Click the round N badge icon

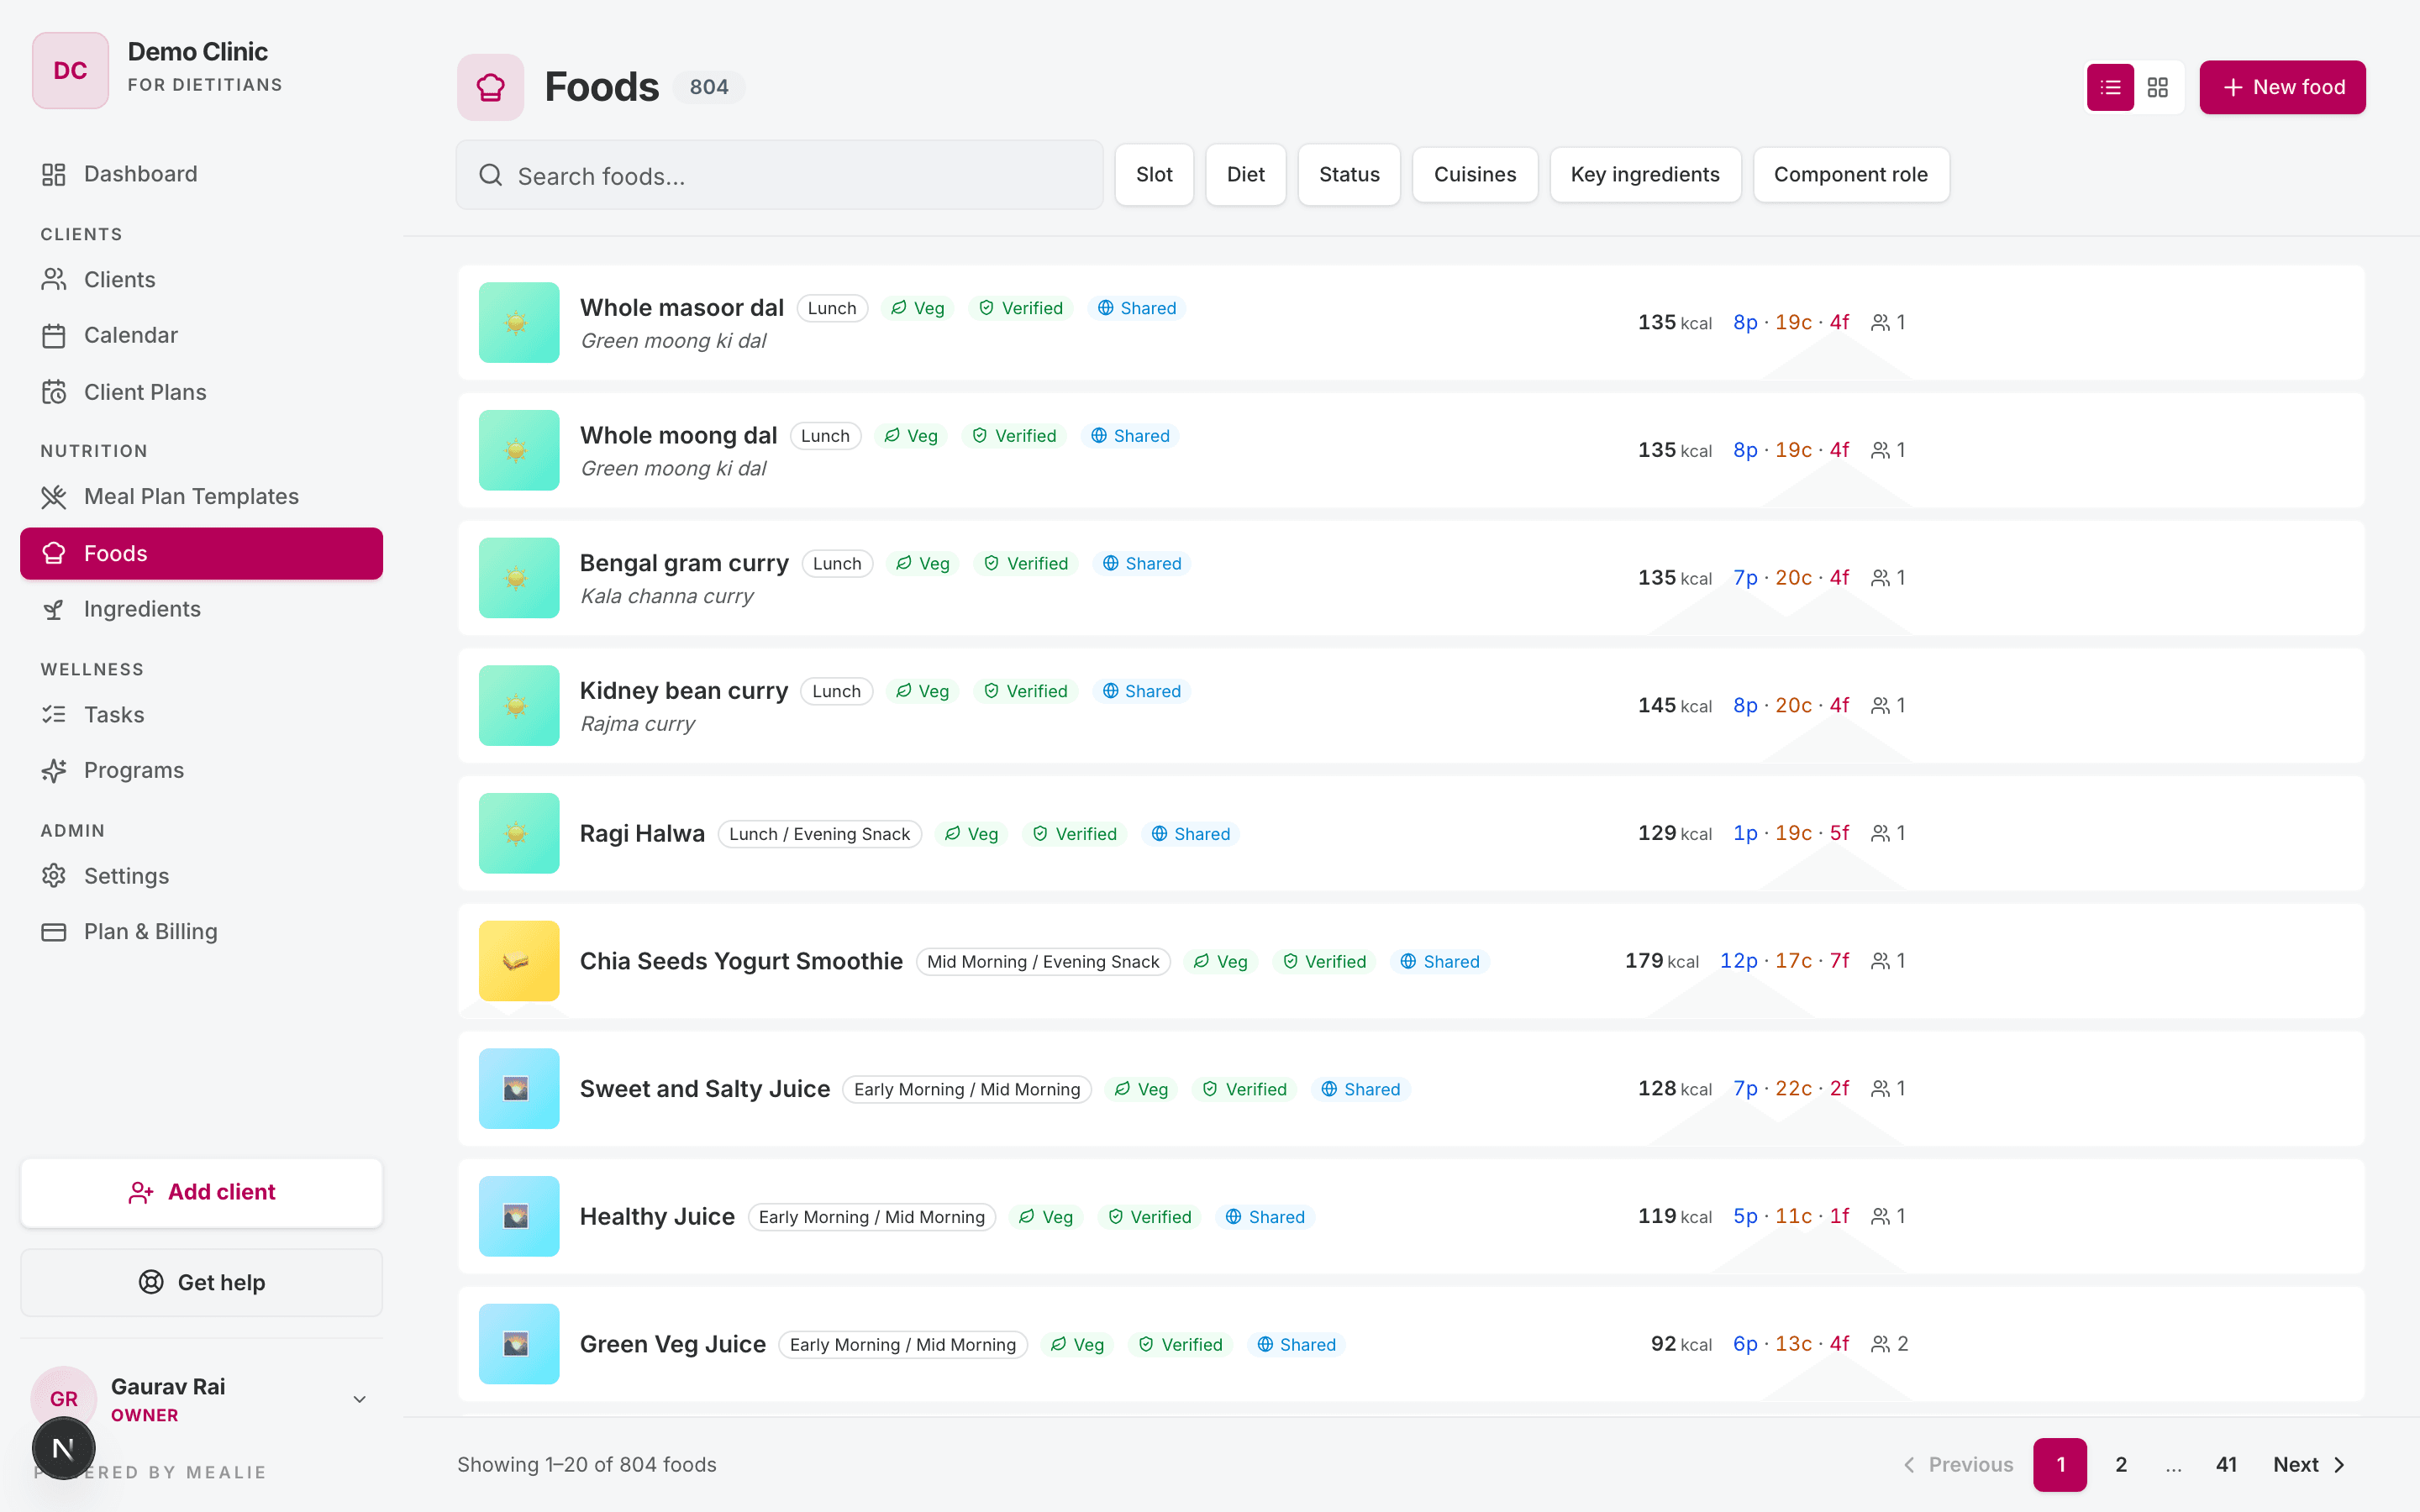click(63, 1448)
